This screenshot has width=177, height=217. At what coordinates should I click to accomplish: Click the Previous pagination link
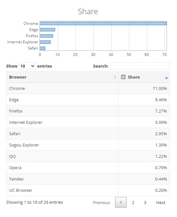tap(101, 202)
